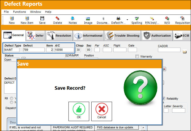Toggle the Reliability checkbox

point(164,99)
